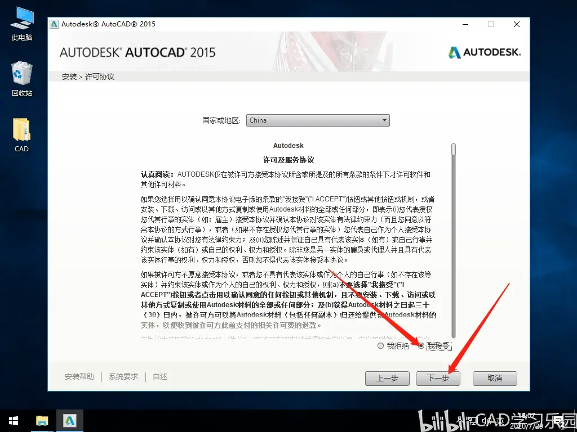Screen dimensions: 577x432
Task: Click the license agreement scrollbar thumb
Action: (454, 150)
